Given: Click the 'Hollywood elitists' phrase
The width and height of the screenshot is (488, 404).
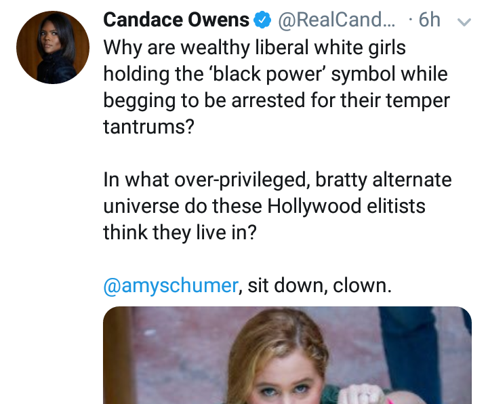Looking at the screenshot, I should tap(346, 206).
